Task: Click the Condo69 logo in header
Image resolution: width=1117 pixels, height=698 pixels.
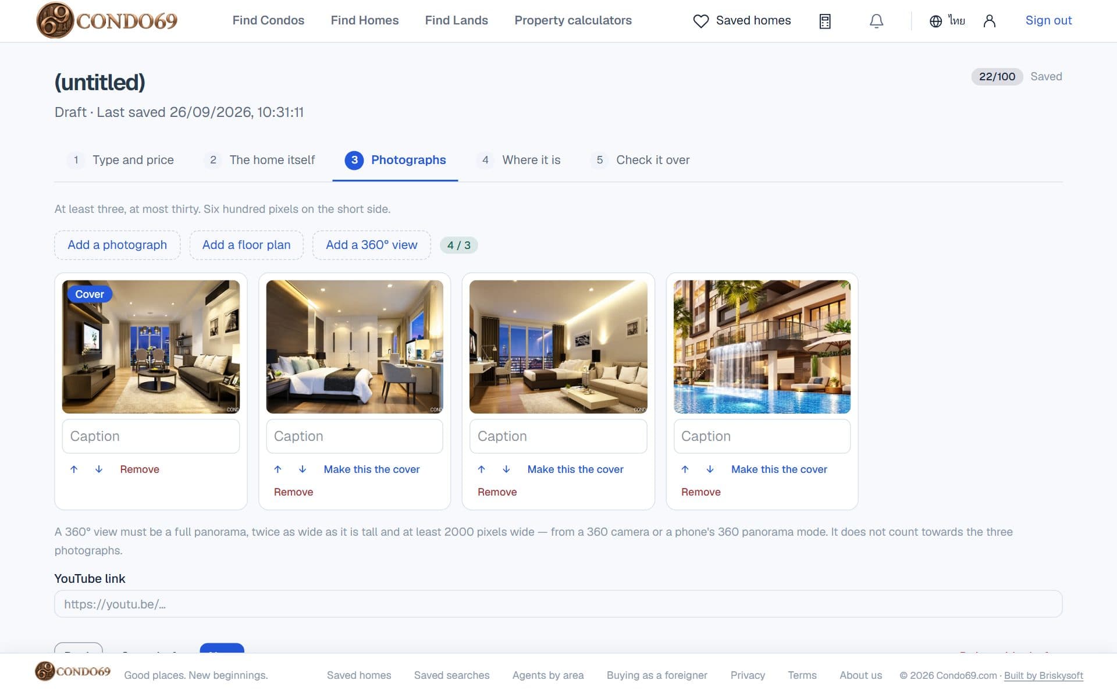Action: (106, 20)
